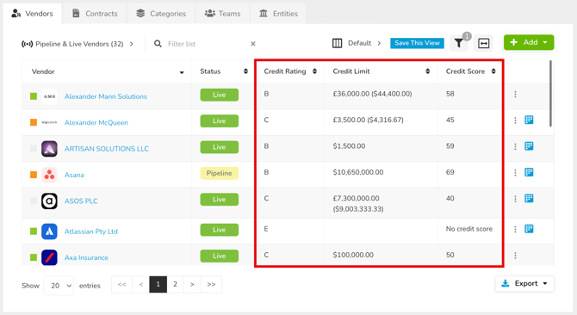Click the grid icon in Atlassian row

(x=529, y=229)
